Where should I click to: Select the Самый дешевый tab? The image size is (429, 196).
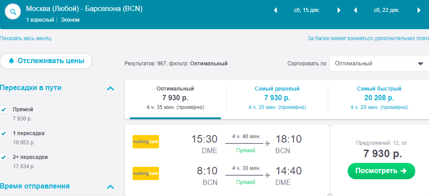[x=277, y=98]
